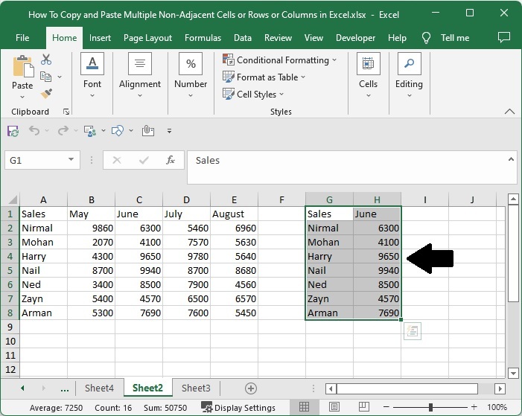Click the Paste Options smart tag
522x416 pixels.
[x=413, y=331]
